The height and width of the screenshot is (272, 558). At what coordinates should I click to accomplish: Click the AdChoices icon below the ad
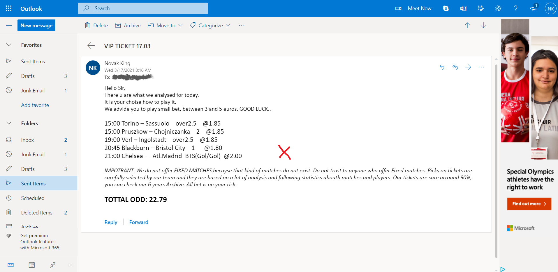point(503,269)
